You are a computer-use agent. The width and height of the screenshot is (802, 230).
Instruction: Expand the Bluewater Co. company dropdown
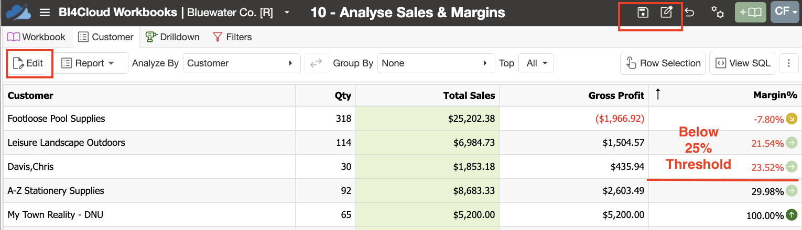pyautogui.click(x=287, y=13)
